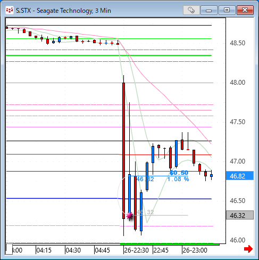Click the 48.00 price axis label
Image resolution: width=259 pixels, height=260 pixels.
(237, 83)
